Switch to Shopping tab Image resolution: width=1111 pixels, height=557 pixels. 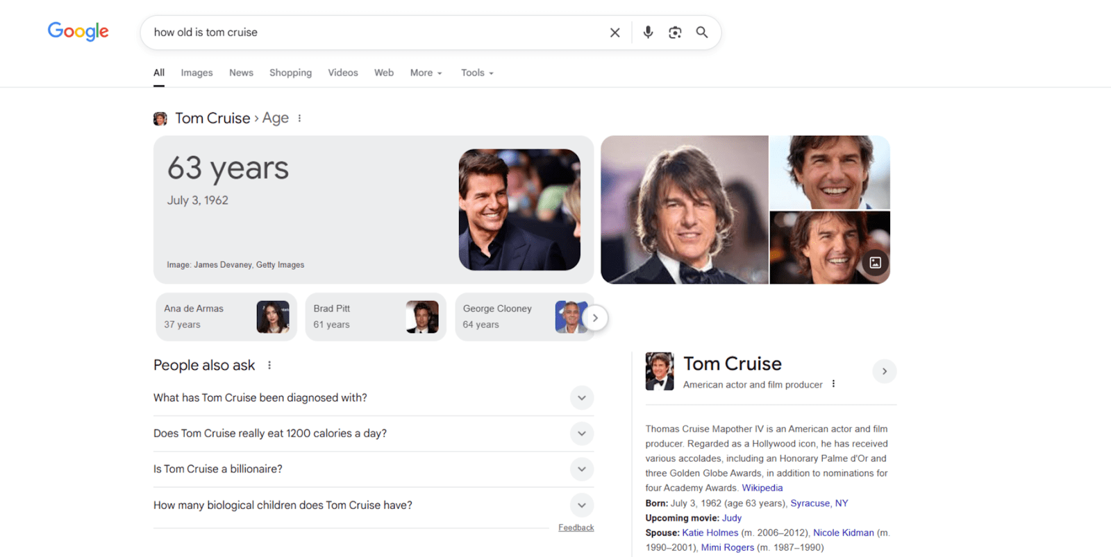point(290,73)
